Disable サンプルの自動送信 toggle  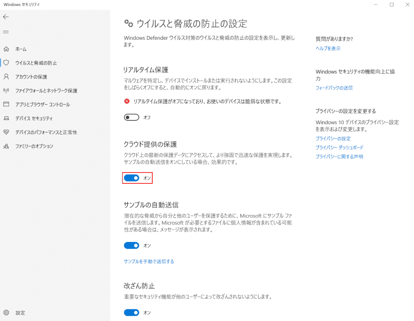(131, 246)
